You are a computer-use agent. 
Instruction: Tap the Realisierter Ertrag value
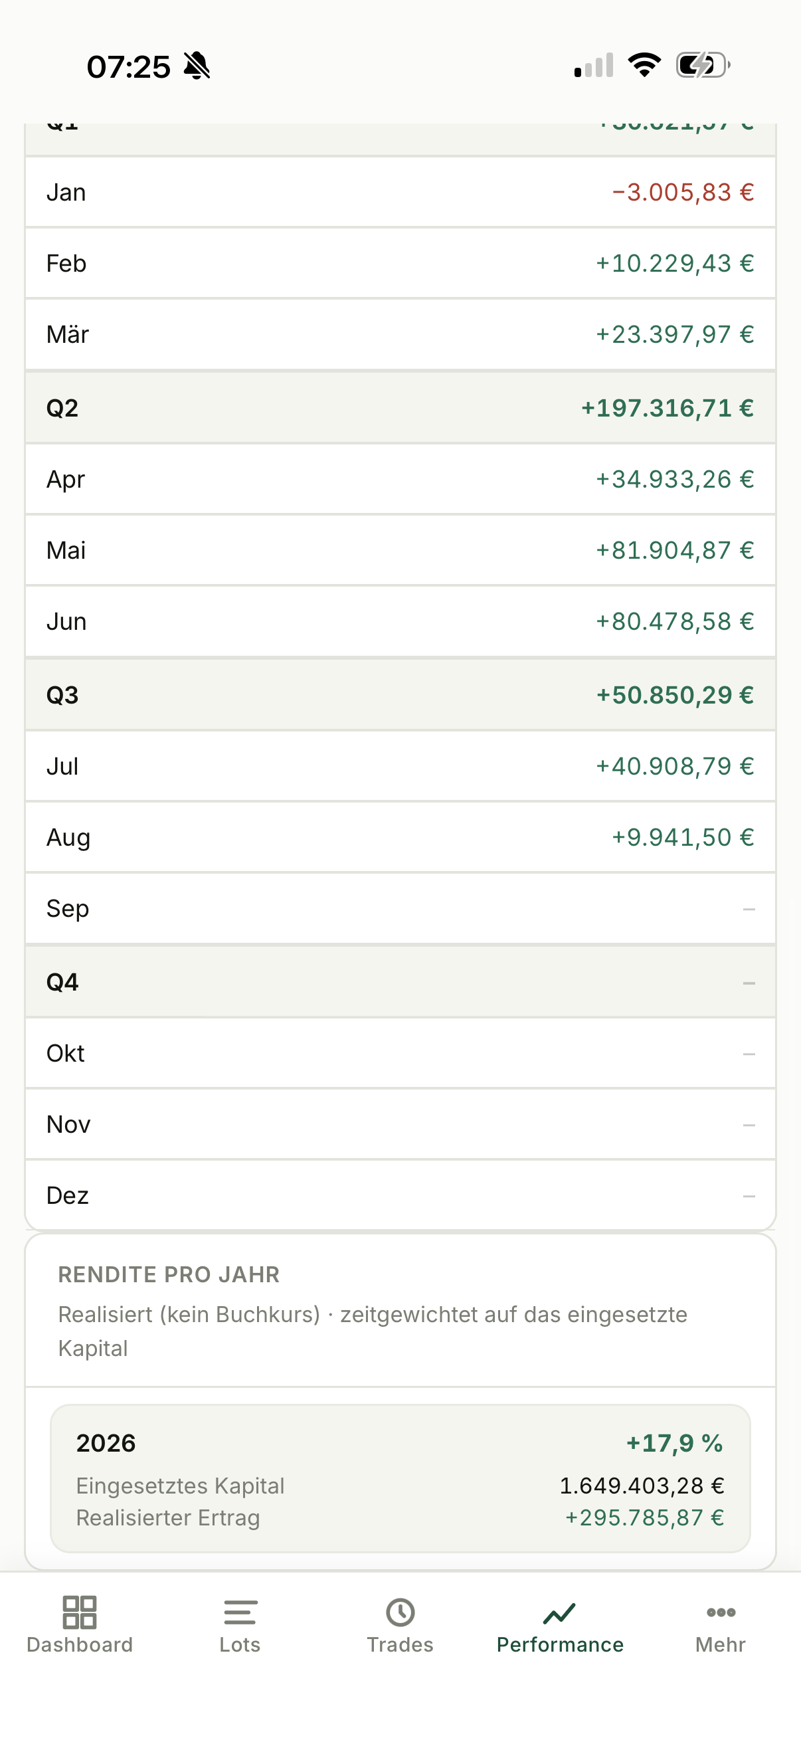coord(645,1517)
